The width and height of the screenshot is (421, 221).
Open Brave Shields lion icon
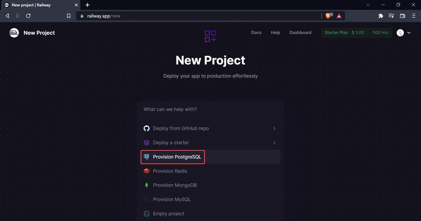(x=328, y=16)
